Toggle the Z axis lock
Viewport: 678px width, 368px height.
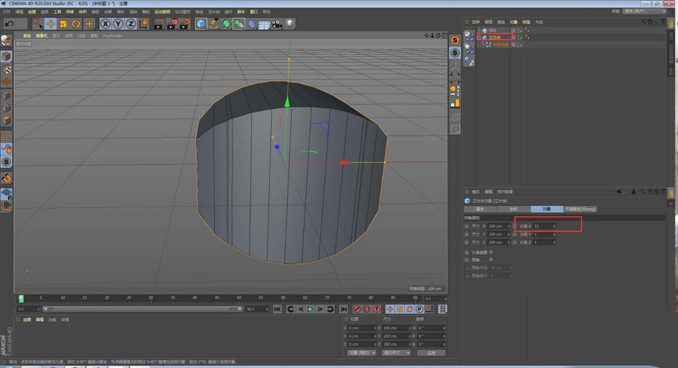point(130,24)
